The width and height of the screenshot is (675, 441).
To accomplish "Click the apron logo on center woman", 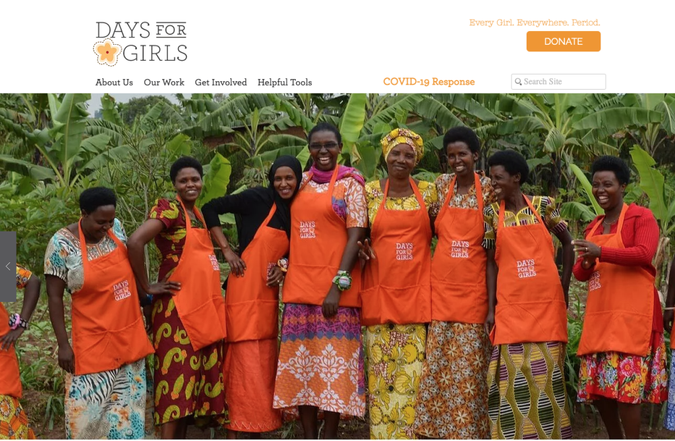I will coord(308,229).
